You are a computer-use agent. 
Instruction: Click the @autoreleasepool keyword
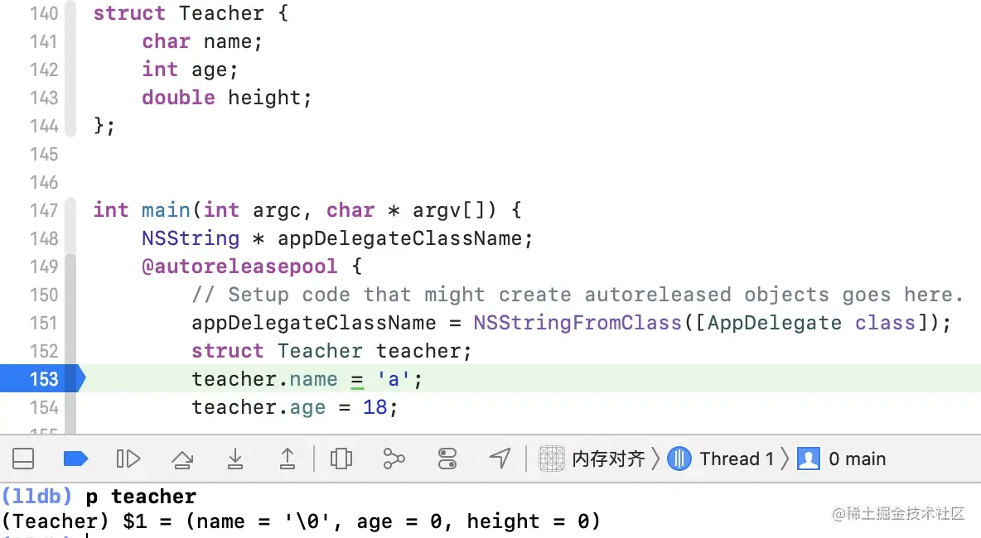tap(239, 267)
